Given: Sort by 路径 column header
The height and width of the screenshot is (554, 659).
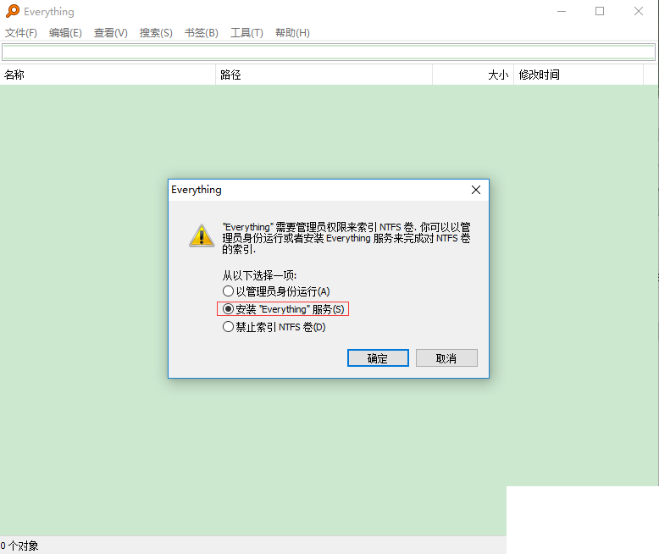Looking at the screenshot, I should (324, 75).
